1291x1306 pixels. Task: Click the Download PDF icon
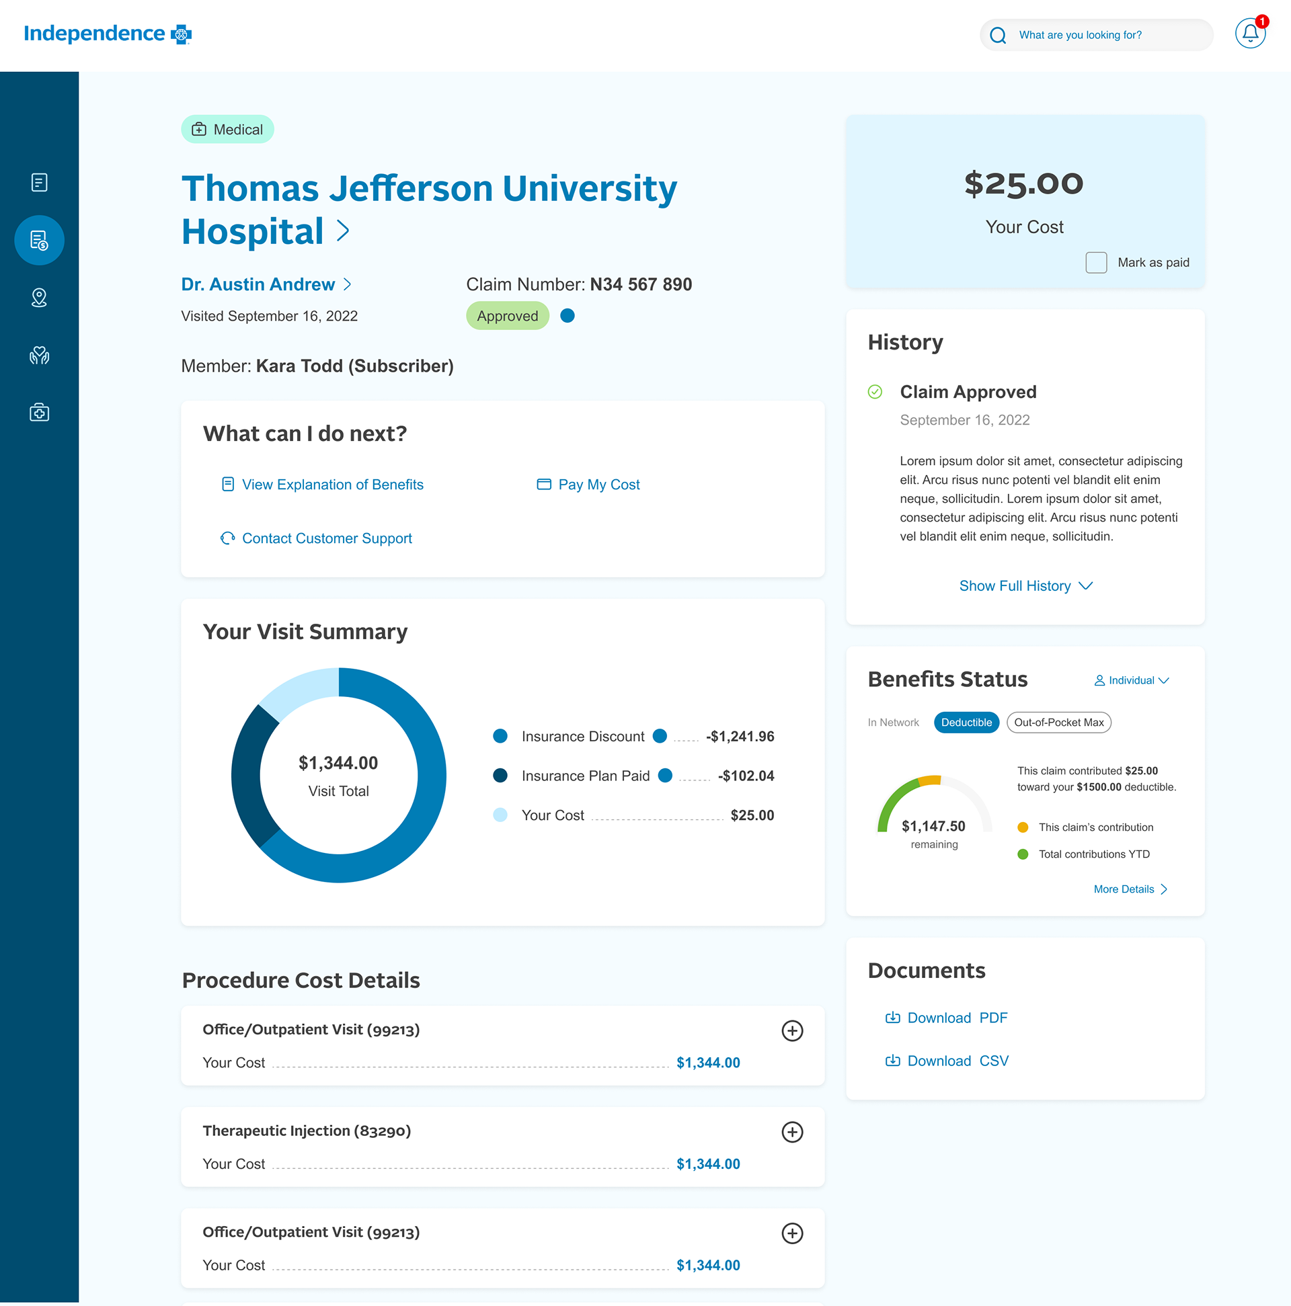click(892, 1017)
